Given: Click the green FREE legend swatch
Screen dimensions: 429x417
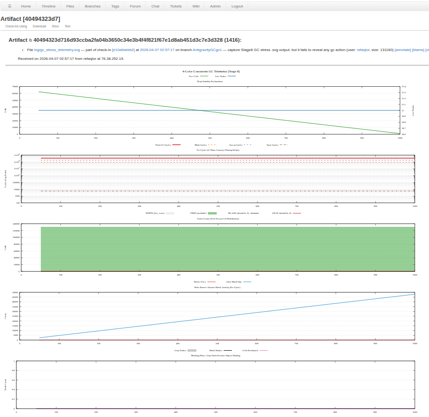Looking at the screenshot, I should [x=212, y=213].
